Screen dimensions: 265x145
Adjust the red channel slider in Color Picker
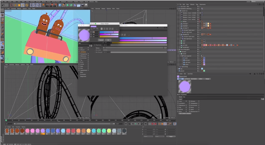109,32
